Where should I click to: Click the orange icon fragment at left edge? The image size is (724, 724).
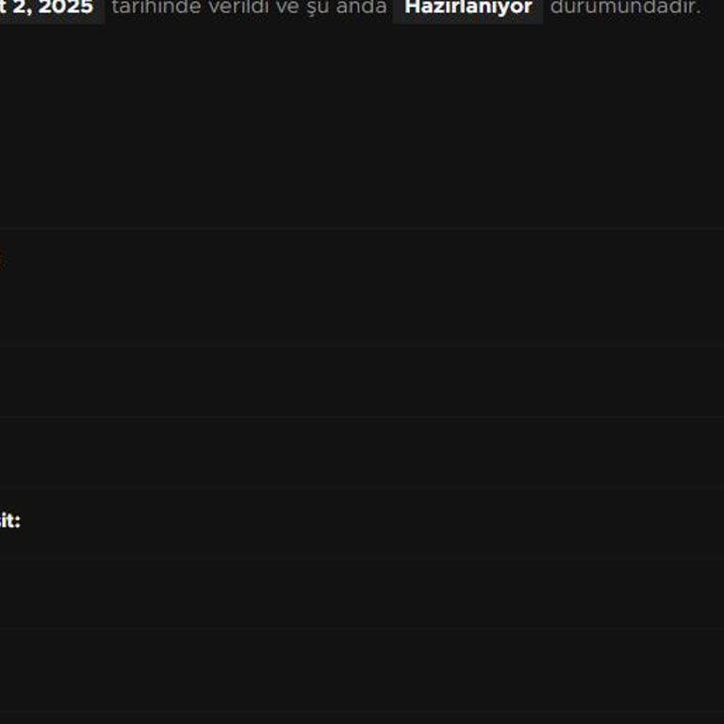coord(2,258)
